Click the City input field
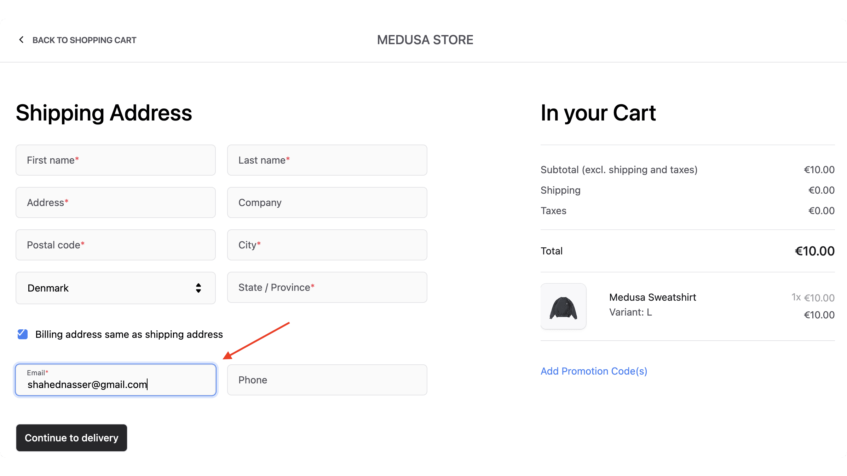847x476 pixels. (x=327, y=245)
